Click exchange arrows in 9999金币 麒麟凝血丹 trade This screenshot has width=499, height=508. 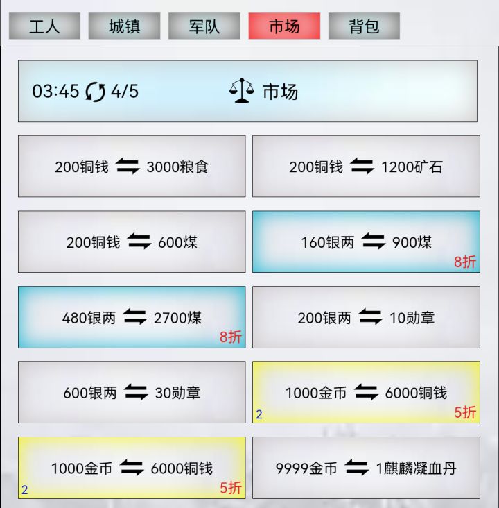coord(356,468)
